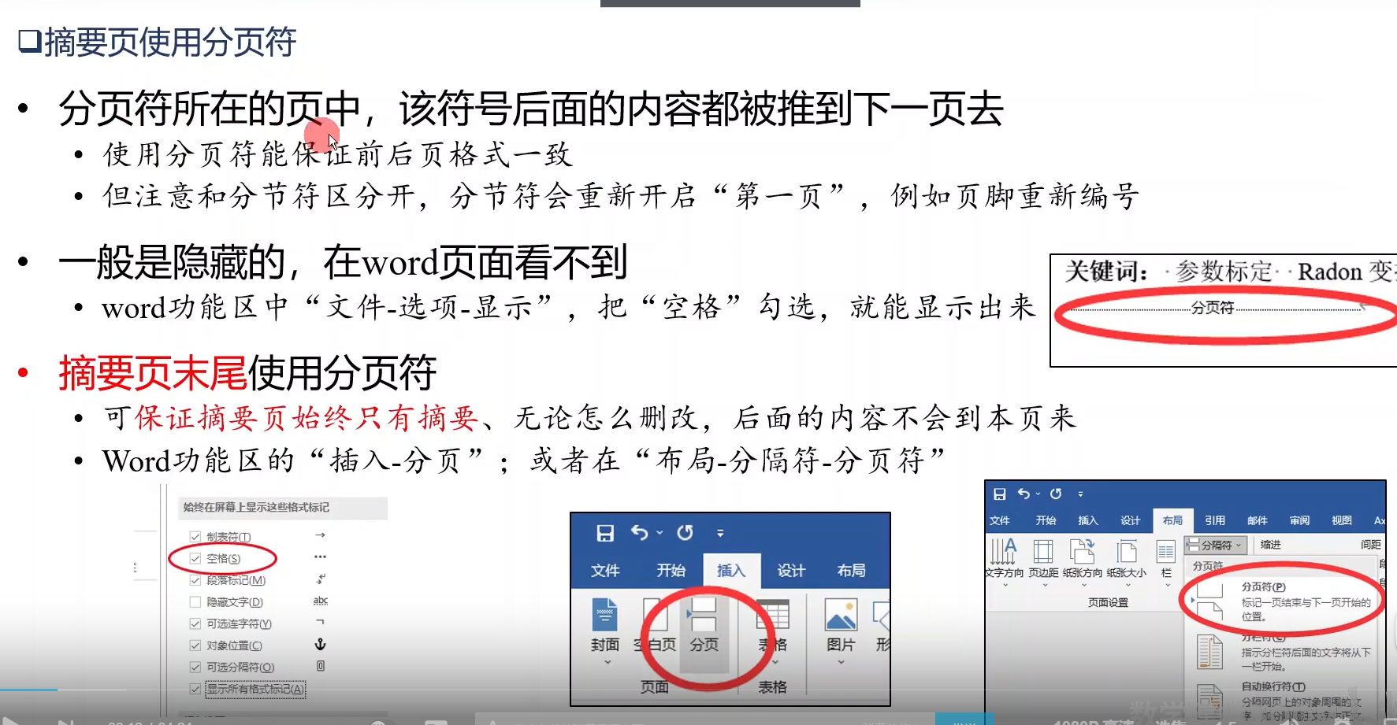This screenshot has height=725, width=1397.
Task: Open the 邮件 mailings tab
Action: [1257, 520]
